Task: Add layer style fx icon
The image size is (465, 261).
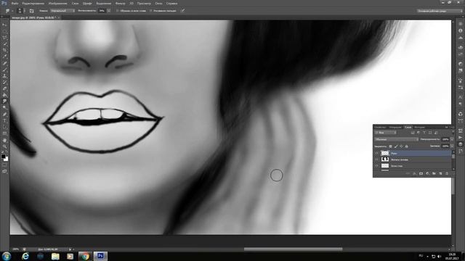Action: (414, 173)
